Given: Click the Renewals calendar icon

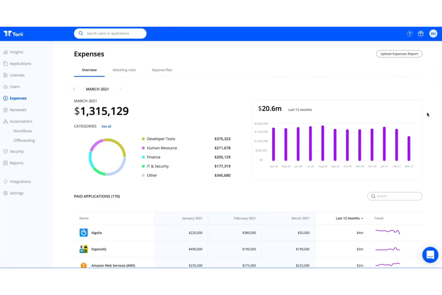Looking at the screenshot, I should 5,110.
